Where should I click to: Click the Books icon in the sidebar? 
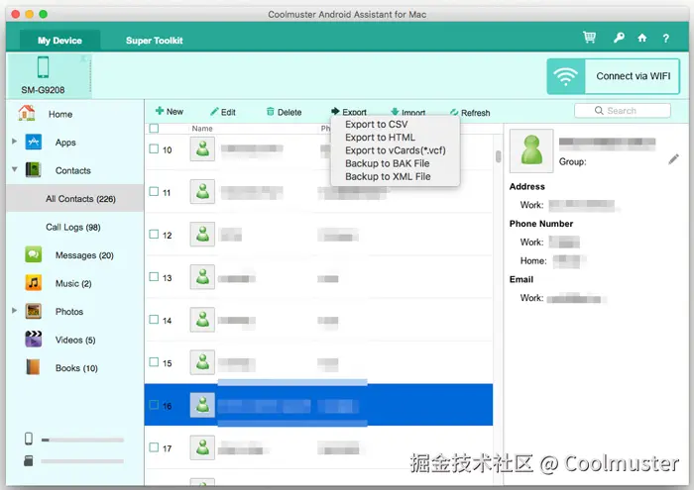[33, 367]
